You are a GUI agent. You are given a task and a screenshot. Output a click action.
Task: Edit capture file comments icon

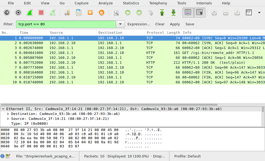click(x=8, y=156)
